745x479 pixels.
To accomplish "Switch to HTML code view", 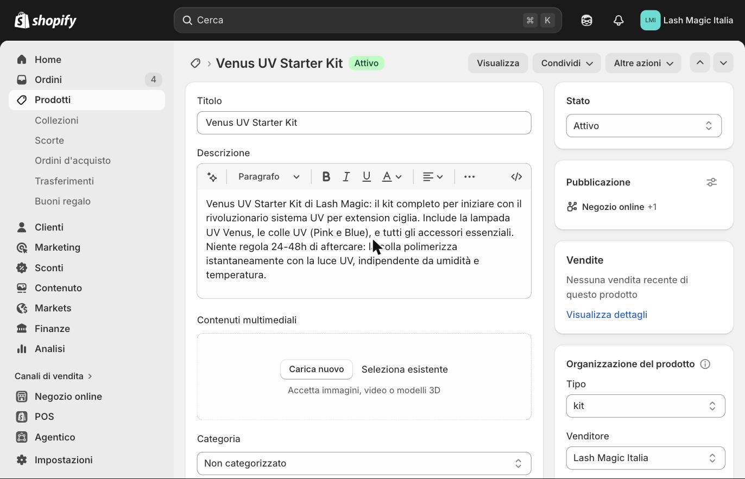I will tap(516, 177).
